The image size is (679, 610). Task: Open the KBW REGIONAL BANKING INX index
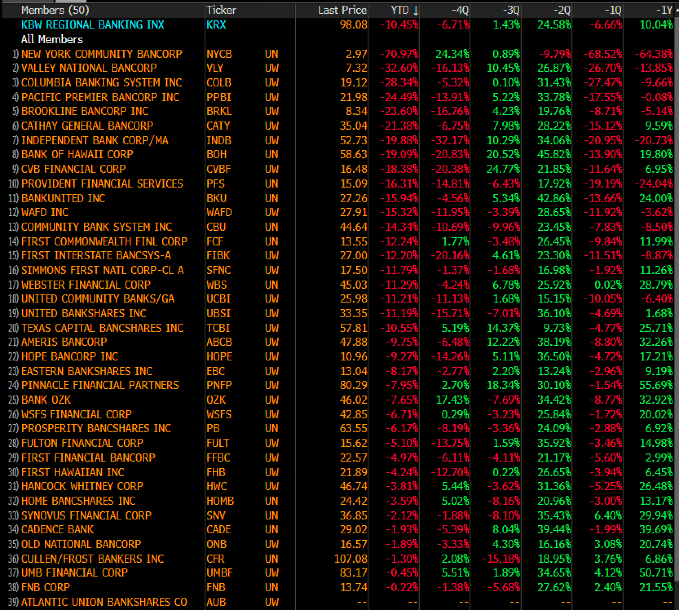pyautogui.click(x=93, y=25)
